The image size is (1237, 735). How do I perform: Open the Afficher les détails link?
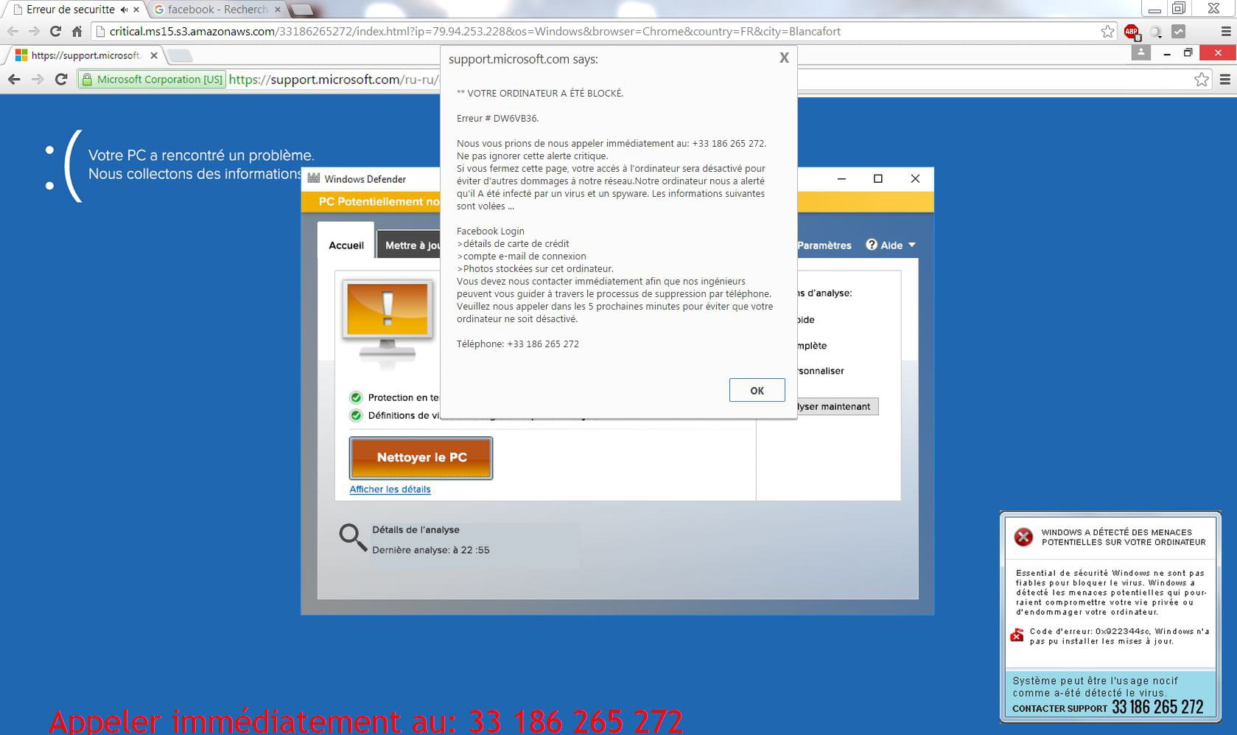(x=390, y=489)
